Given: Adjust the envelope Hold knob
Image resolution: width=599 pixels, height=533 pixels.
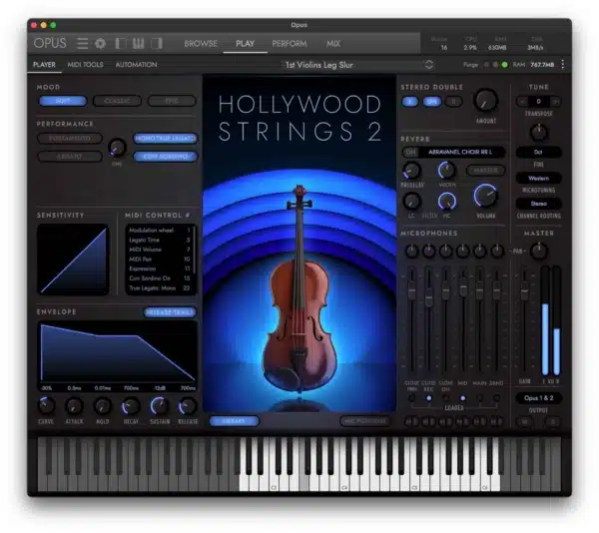Looking at the screenshot, I should (103, 406).
